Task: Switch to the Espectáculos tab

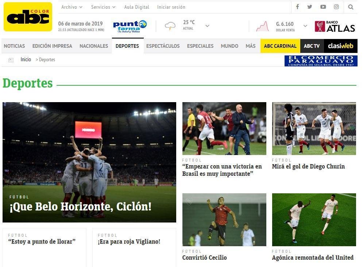Action: pyautogui.click(x=163, y=46)
